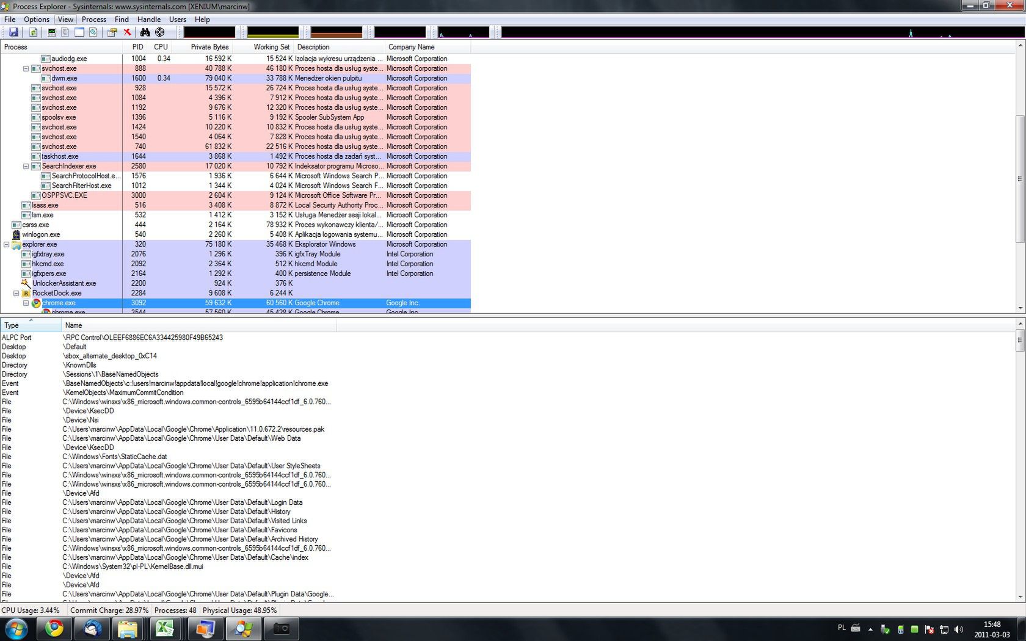
Task: Open the View menu
Action: [65, 20]
